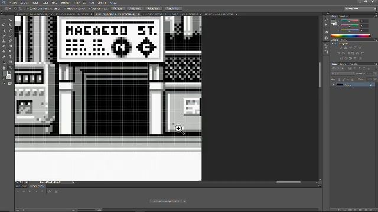Viewport: 378px width, 212px height.
Task: Add a Curves adjustment from Adjustments panel
Action: (350, 48)
